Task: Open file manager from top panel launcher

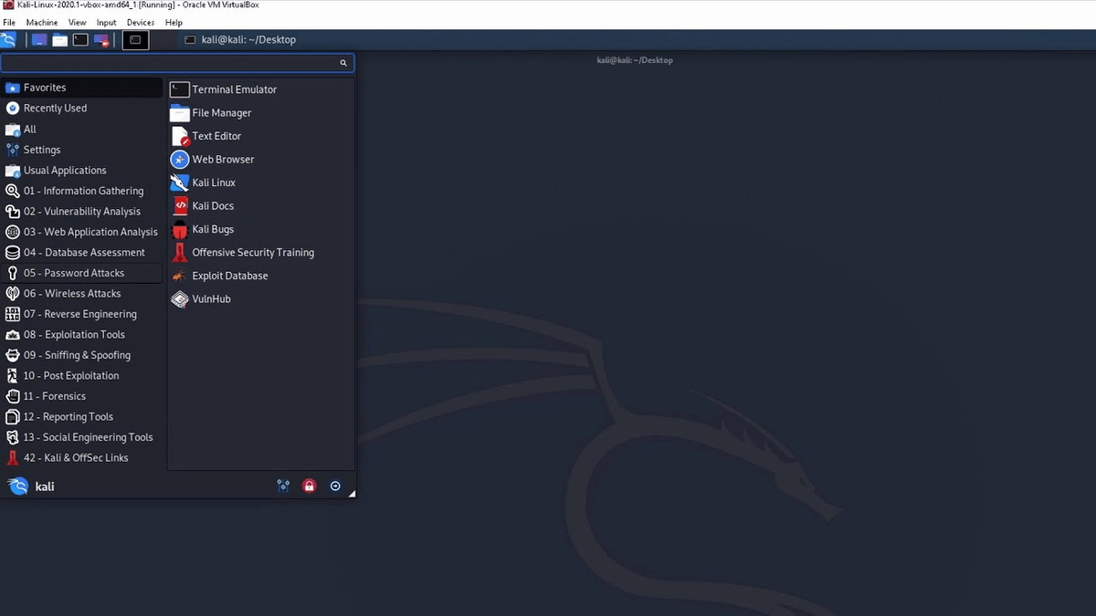Action: click(x=59, y=39)
